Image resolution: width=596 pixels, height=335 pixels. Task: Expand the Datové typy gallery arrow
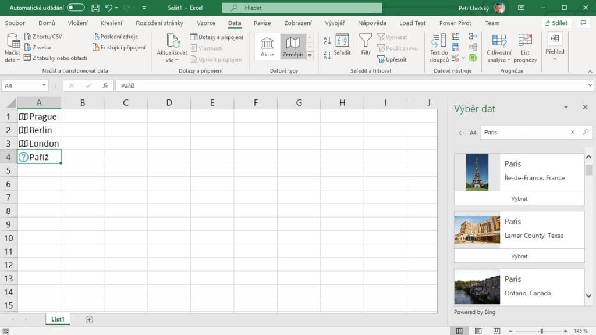click(310, 55)
